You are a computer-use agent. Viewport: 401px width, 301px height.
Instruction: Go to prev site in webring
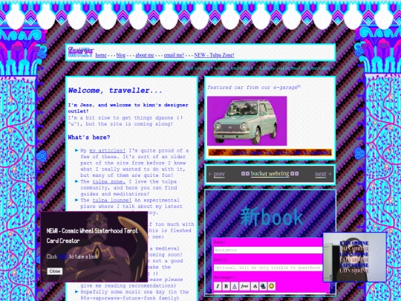[x=219, y=174]
